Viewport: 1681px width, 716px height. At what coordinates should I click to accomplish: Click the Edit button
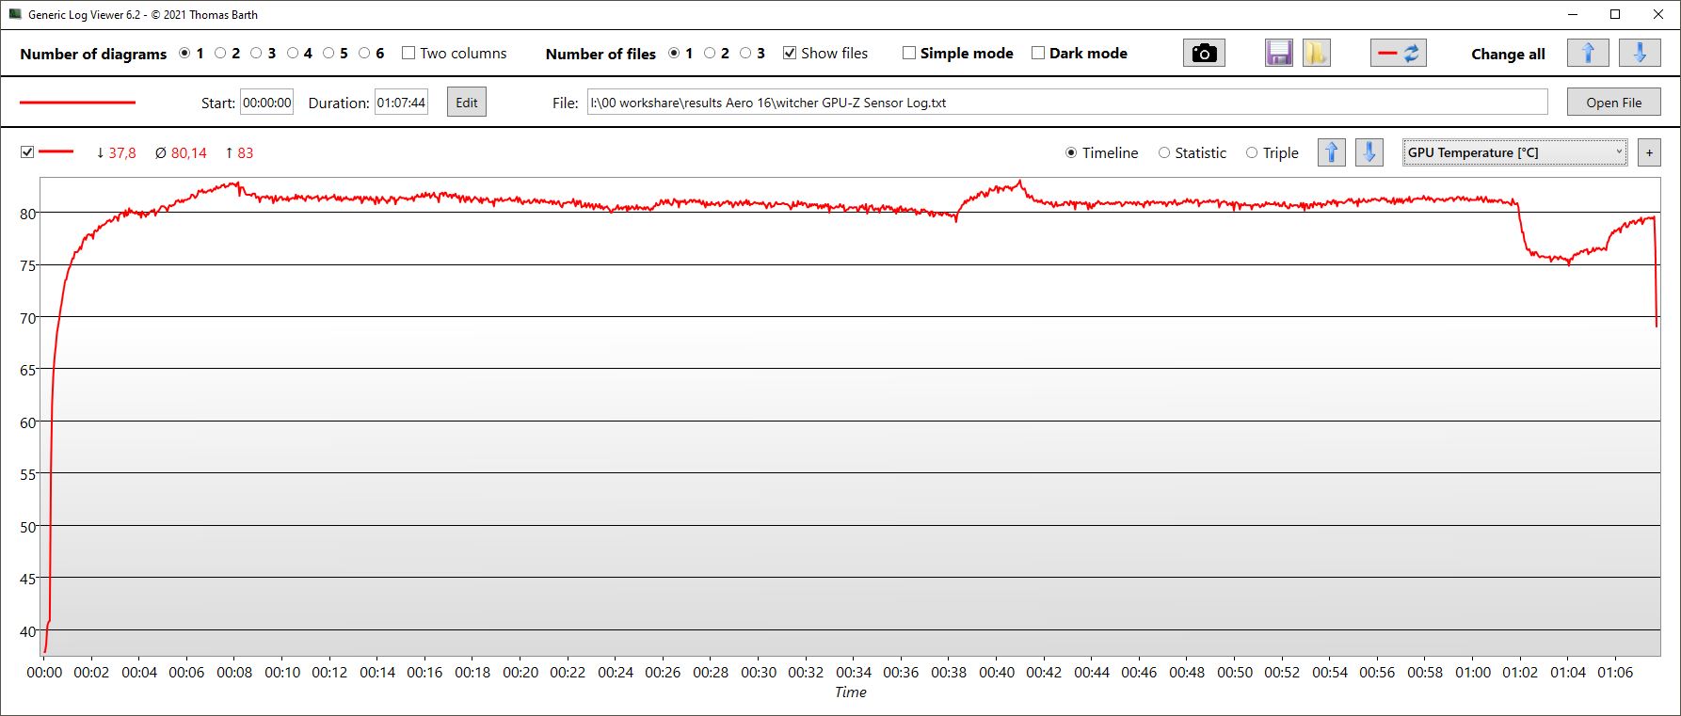pos(467,103)
